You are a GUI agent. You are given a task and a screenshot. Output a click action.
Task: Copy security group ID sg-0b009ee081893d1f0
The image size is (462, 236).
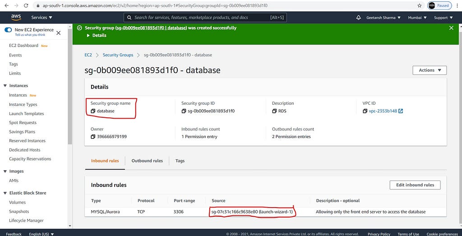point(184,111)
